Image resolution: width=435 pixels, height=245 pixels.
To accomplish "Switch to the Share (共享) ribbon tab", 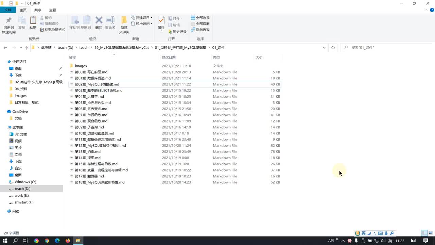I will [x=38, y=10].
